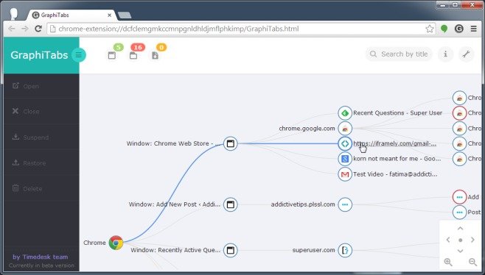This screenshot has width=485, height=275.
Task: Click the zoom out magnifier control
Action: coord(472,262)
